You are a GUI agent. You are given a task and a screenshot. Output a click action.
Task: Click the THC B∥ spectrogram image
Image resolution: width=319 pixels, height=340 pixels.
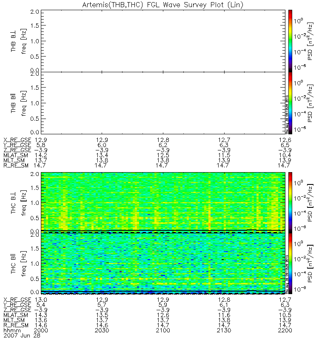tap(163, 263)
